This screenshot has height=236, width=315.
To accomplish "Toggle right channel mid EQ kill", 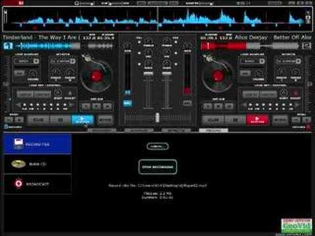I will 176,53.
